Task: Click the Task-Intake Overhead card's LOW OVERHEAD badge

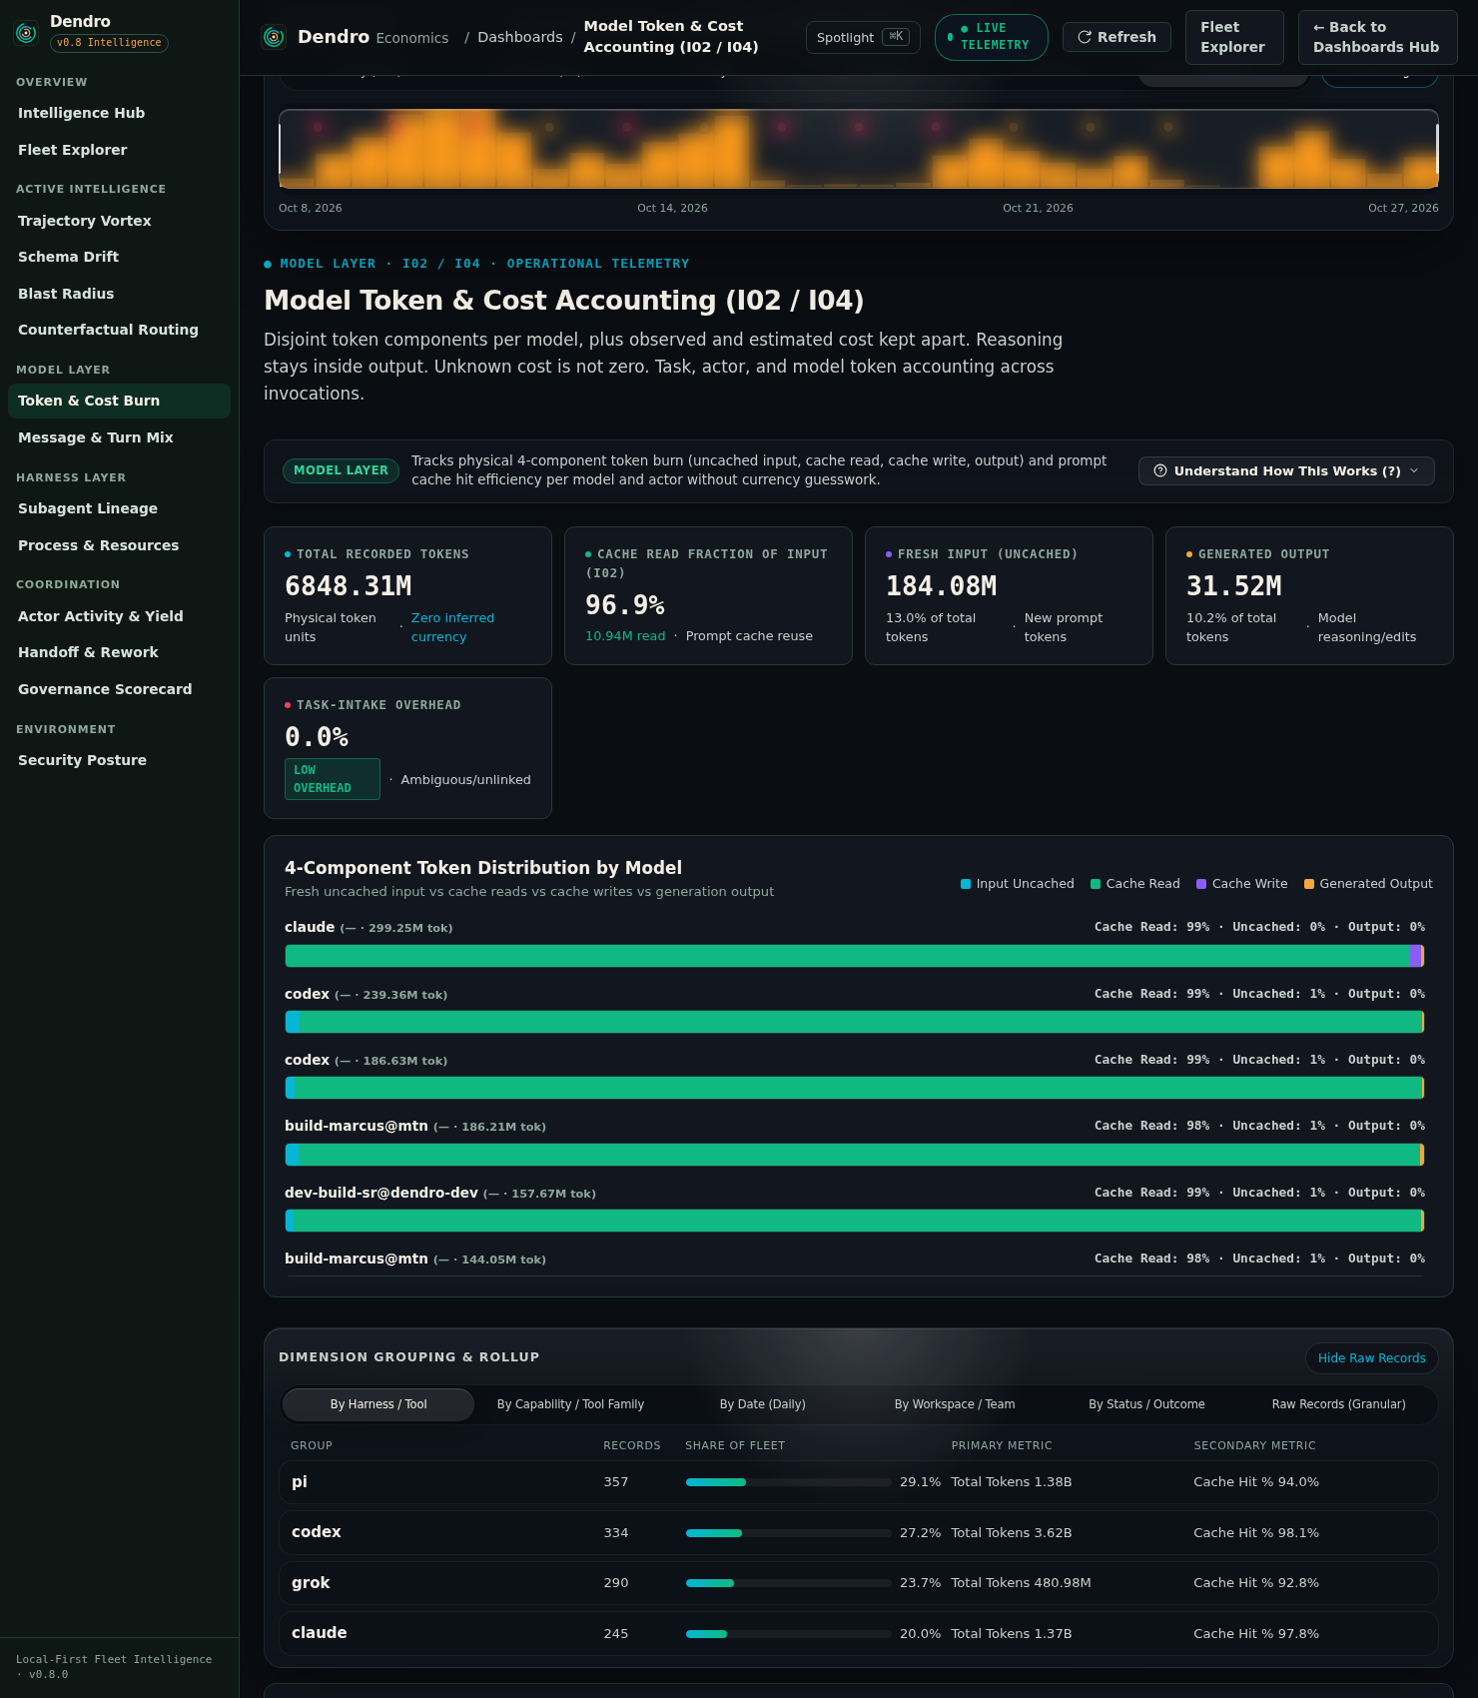Action: coord(333,779)
